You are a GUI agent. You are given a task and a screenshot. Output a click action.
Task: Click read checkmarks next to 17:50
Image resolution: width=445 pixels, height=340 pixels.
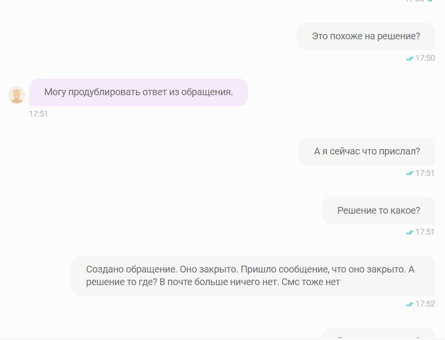point(410,58)
